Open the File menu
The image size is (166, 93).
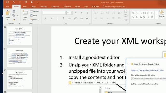8,7
